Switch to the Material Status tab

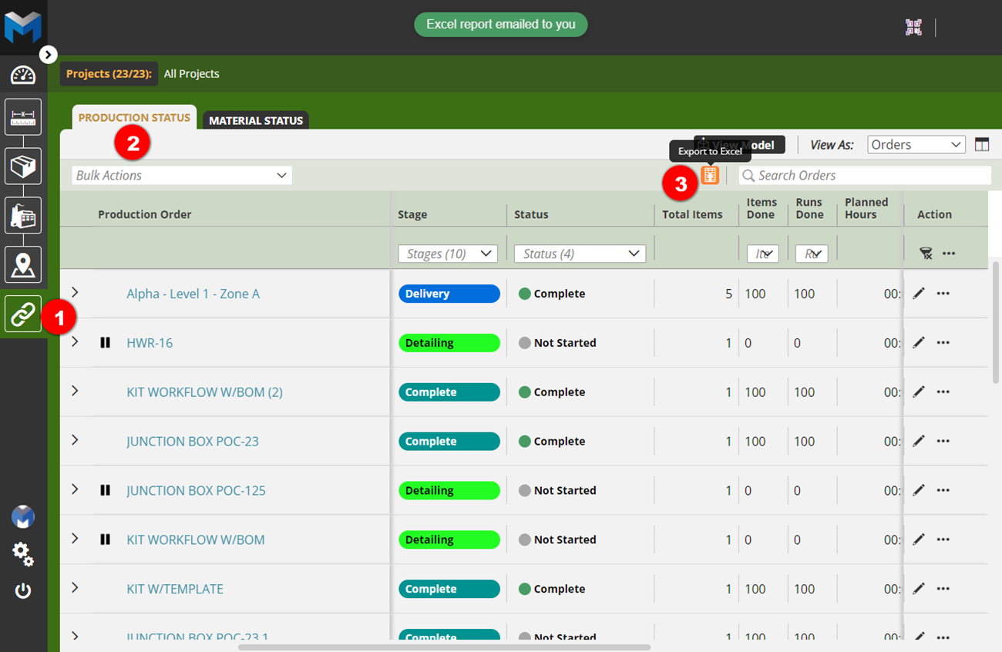pyautogui.click(x=256, y=121)
